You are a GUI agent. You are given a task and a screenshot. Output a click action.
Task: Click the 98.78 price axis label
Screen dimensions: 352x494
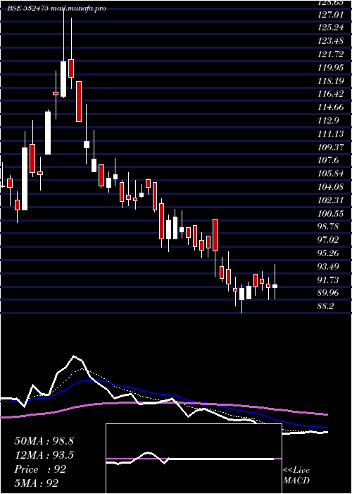tap(329, 227)
